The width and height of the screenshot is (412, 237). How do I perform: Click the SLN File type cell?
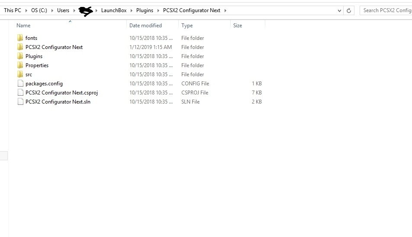click(x=190, y=101)
